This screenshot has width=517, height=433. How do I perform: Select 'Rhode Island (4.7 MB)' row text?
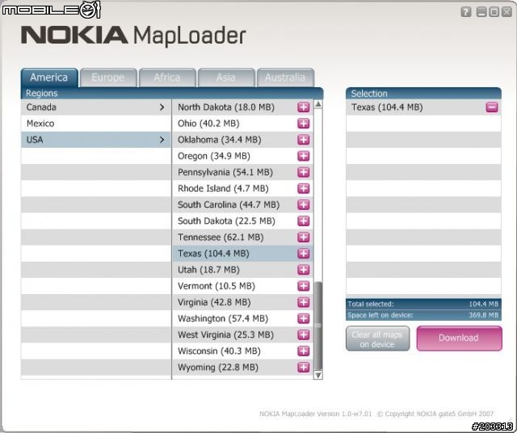223,188
